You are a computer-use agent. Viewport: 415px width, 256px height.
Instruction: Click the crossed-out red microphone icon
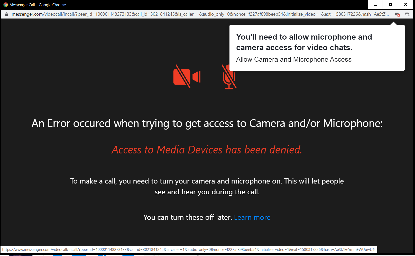[229, 77]
